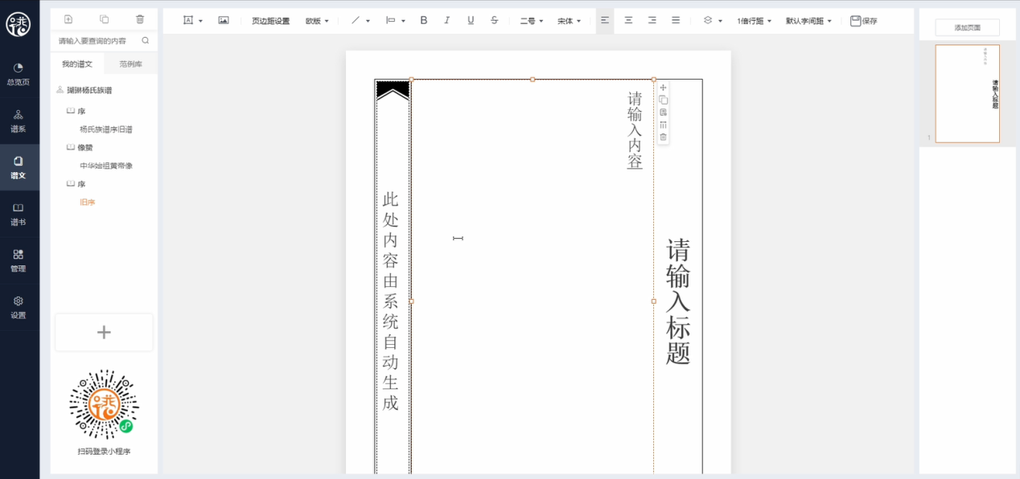The width and height of the screenshot is (1020, 479).
Task: Click the 添加页面 button
Action: [x=967, y=27]
